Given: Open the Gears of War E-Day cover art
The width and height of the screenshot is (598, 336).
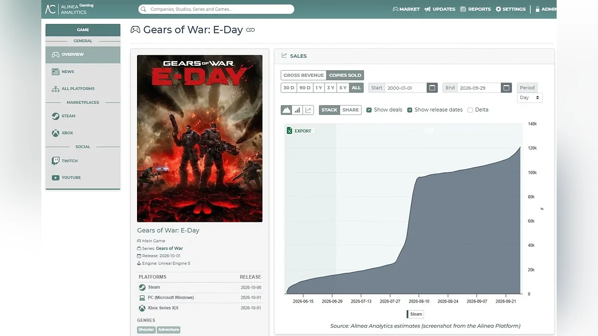Looking at the screenshot, I should coord(200,138).
